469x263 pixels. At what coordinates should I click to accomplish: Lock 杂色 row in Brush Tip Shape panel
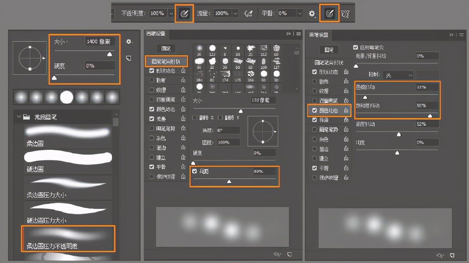click(183, 138)
